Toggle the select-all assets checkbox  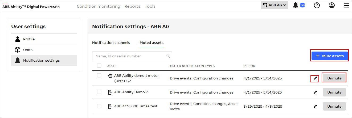(x=99, y=66)
